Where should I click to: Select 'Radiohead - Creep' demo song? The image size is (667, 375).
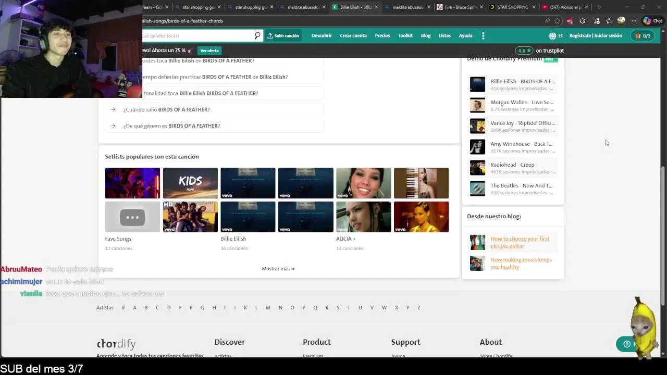[513, 168]
